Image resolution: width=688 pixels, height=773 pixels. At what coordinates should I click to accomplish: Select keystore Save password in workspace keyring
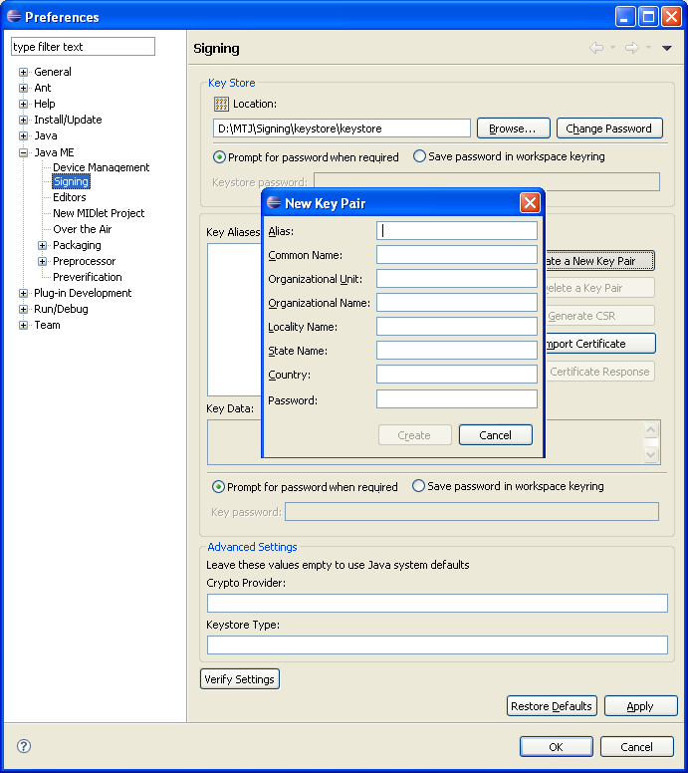click(419, 156)
